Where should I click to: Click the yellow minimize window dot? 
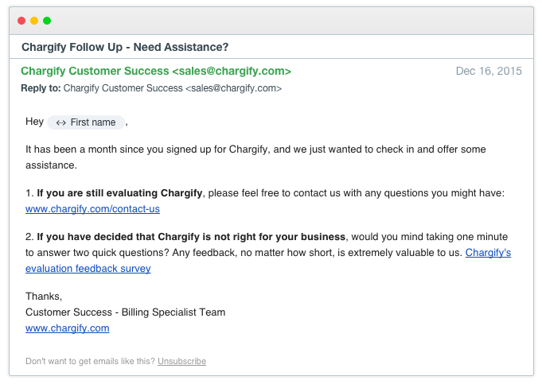point(34,21)
